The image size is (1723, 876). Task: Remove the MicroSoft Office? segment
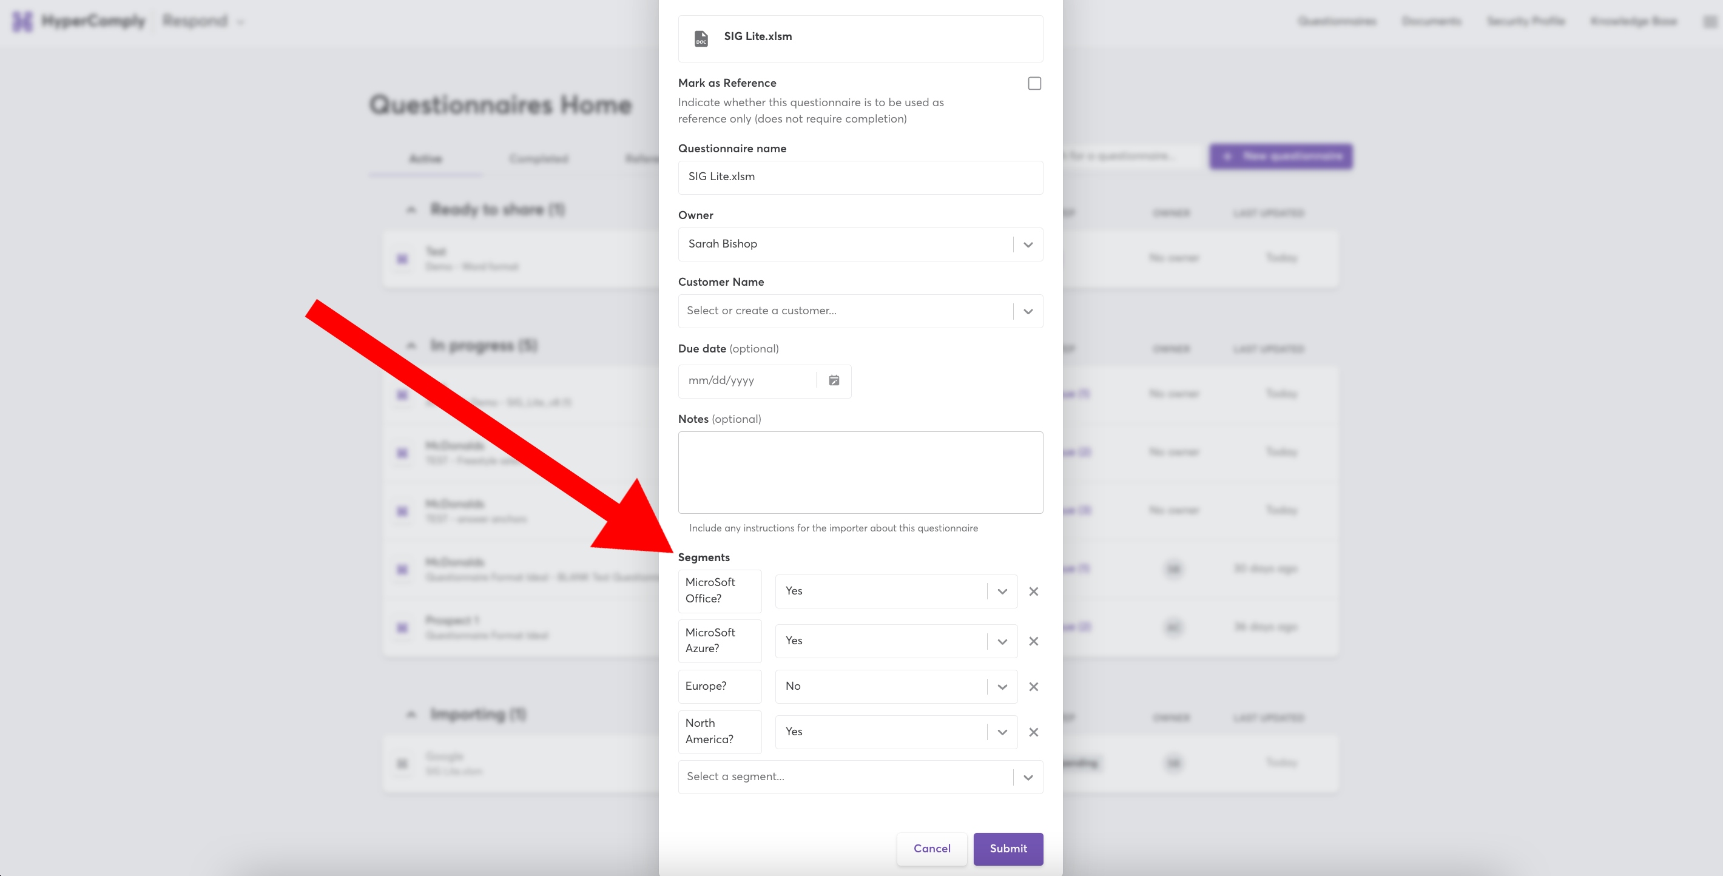pos(1033,591)
